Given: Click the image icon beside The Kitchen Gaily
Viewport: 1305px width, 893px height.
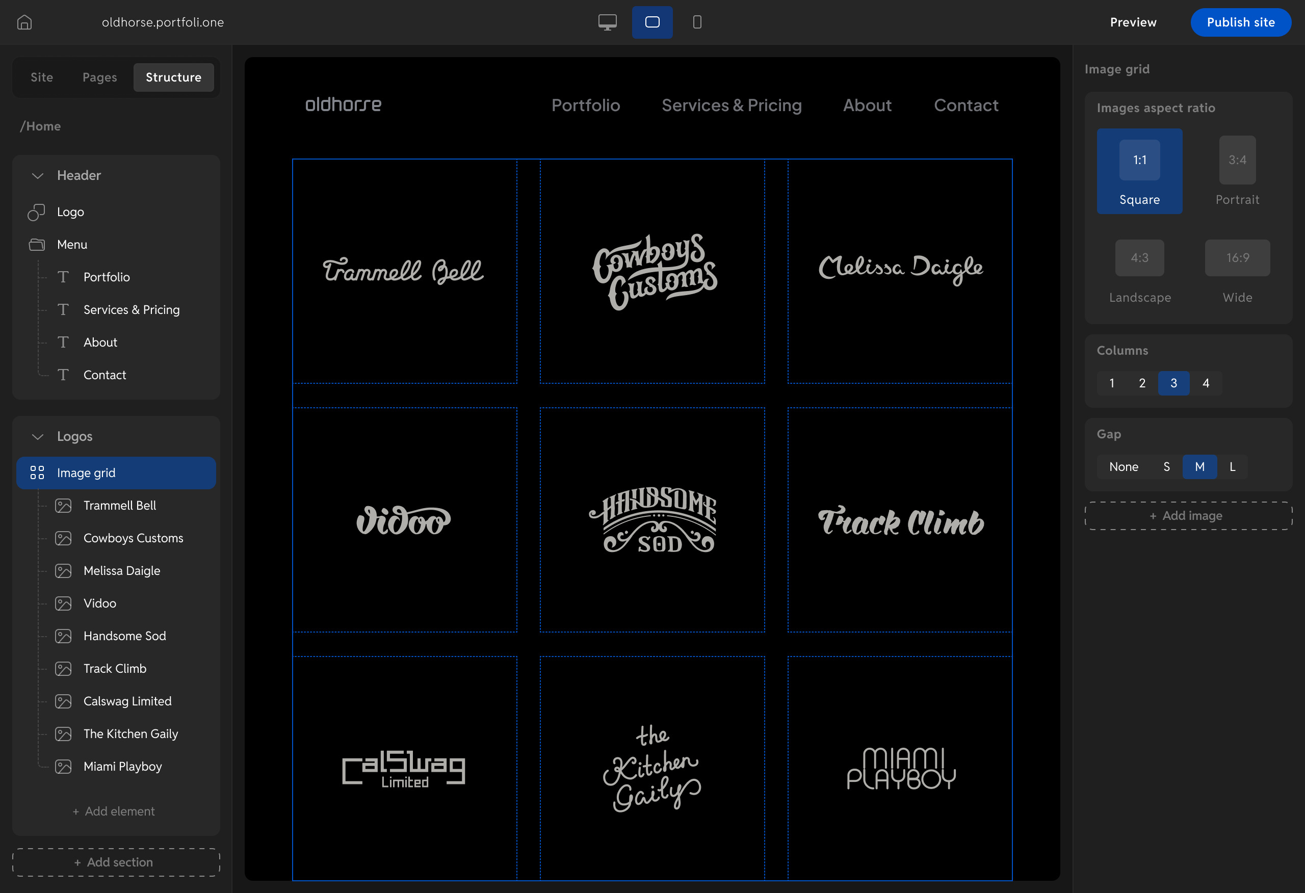Looking at the screenshot, I should [x=63, y=733].
